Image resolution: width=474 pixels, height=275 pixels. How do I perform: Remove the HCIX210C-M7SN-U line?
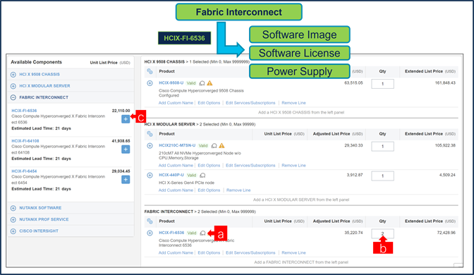pos(293,165)
